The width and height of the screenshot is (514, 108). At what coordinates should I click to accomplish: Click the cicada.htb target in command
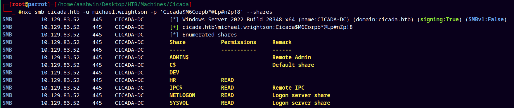point(63,12)
